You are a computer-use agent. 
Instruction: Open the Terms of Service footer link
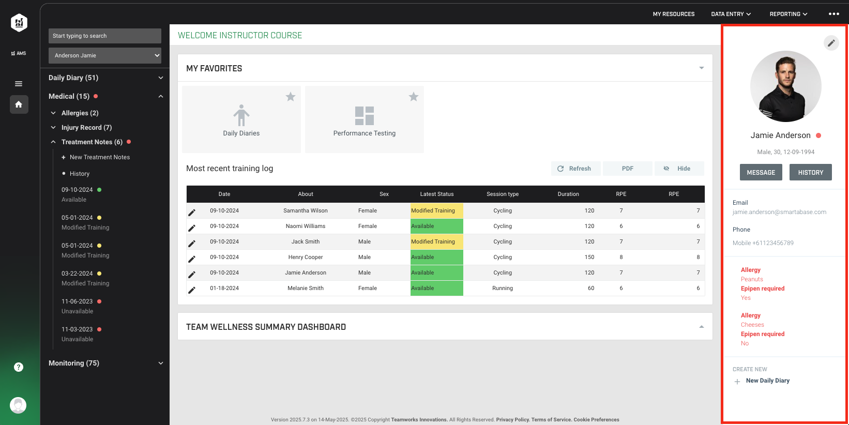(x=551, y=420)
